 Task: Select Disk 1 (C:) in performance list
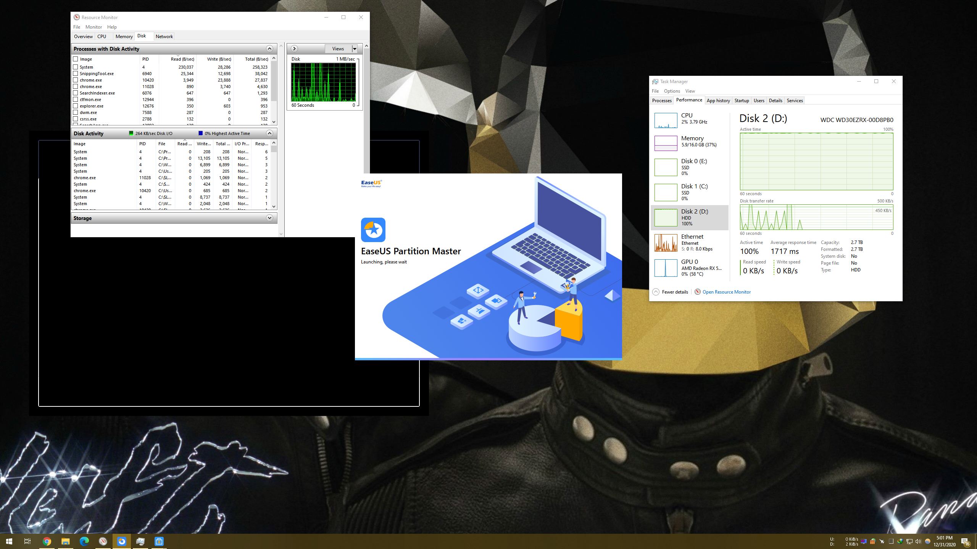[x=689, y=192]
